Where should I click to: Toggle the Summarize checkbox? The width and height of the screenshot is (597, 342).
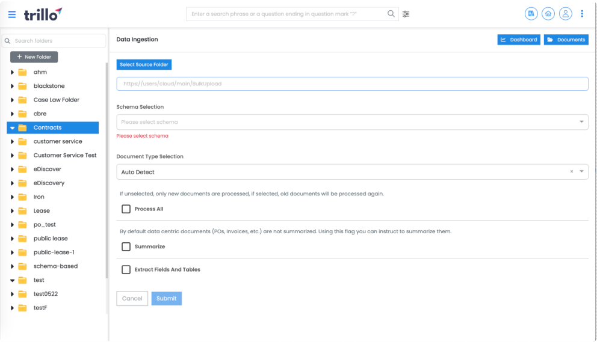tap(126, 246)
